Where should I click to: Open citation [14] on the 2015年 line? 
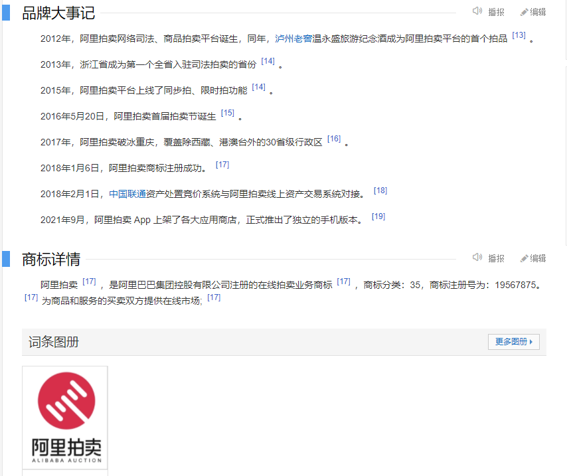coord(258,87)
